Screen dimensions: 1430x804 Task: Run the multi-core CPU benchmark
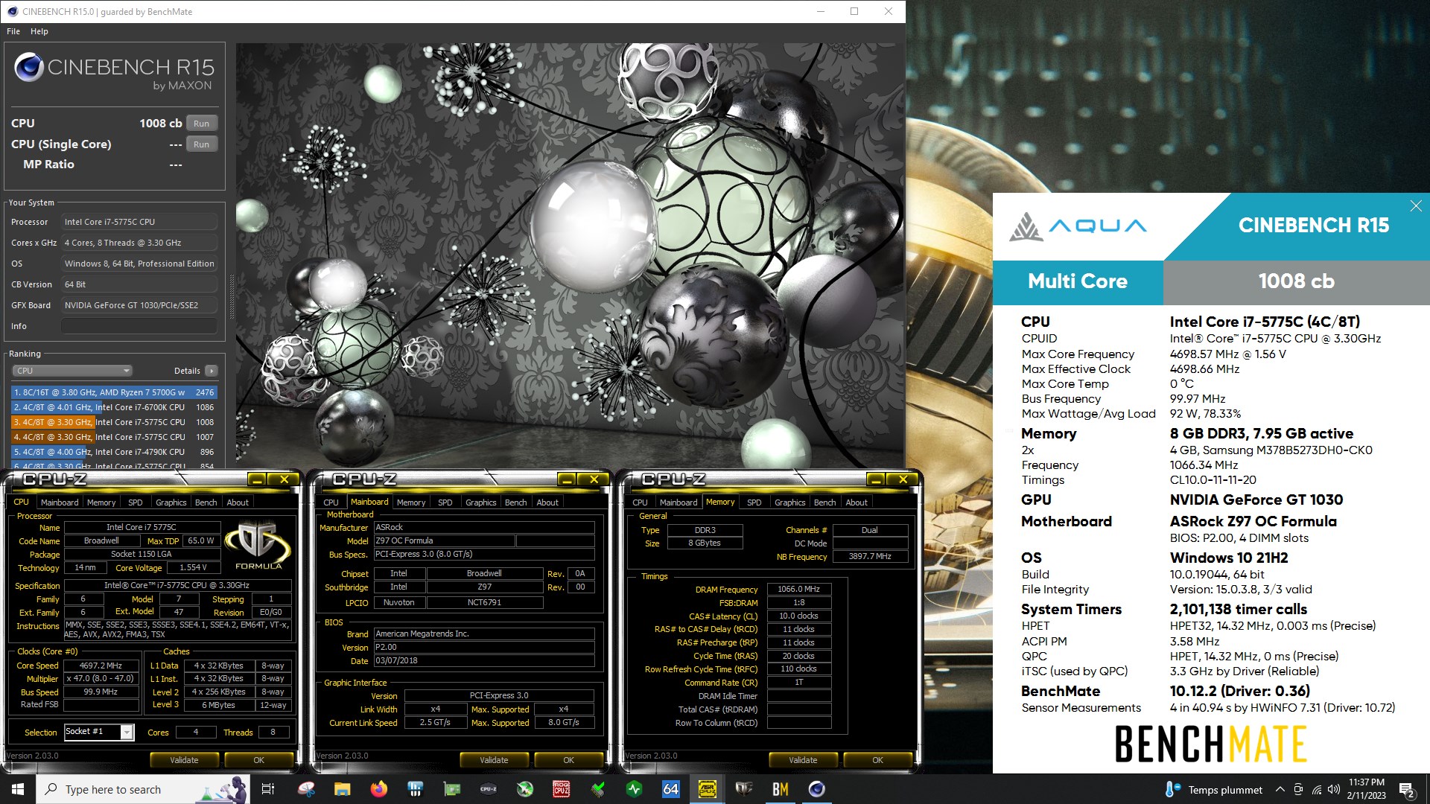coord(201,124)
